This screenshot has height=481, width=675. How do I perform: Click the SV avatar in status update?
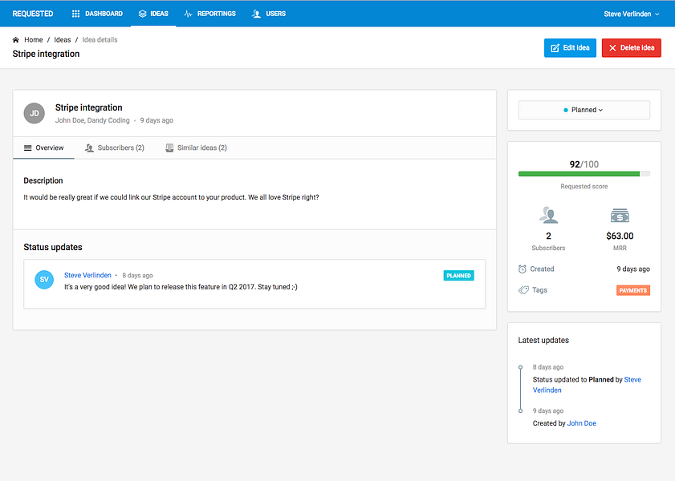point(44,280)
